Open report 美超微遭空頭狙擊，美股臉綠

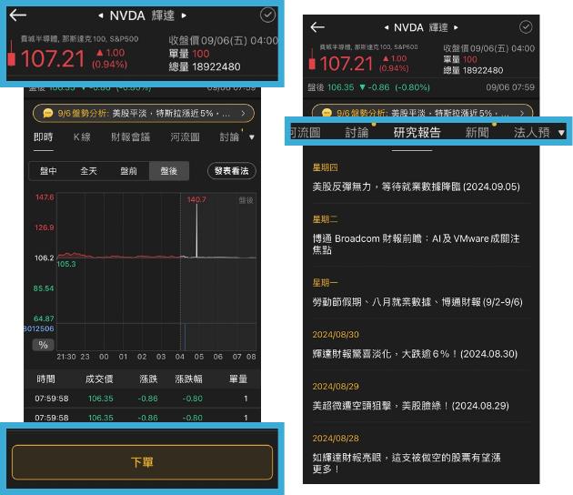point(410,406)
